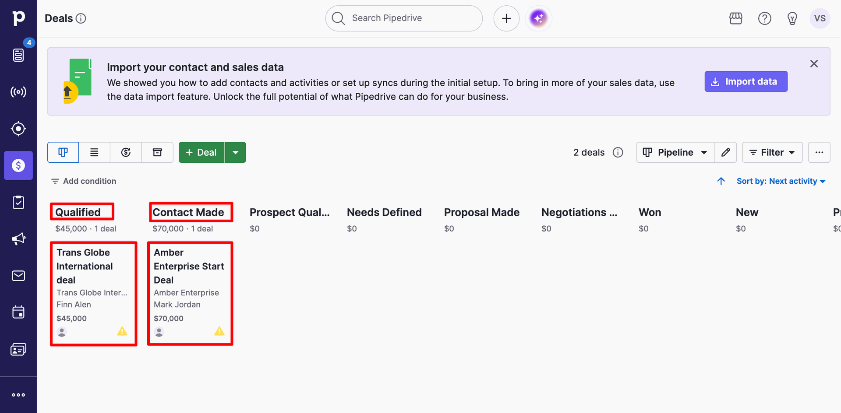Click the quick add plus button
Image resolution: width=841 pixels, height=413 pixels.
pos(506,18)
